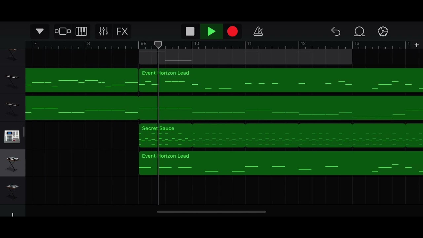423x238 pixels.
Task: Select the partially hidden top keyboard track icon
Action: pyautogui.click(x=13, y=55)
